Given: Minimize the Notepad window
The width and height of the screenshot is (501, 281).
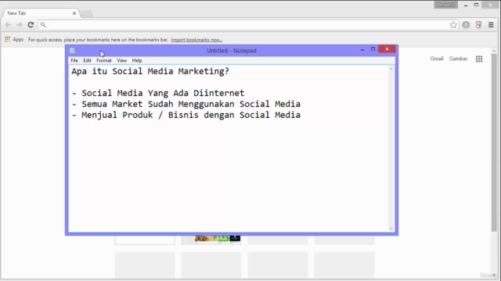Looking at the screenshot, I should point(362,49).
